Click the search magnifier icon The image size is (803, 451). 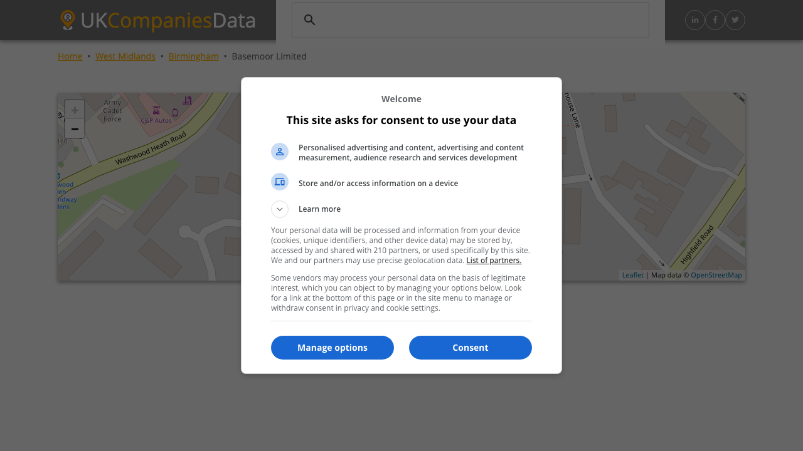click(310, 20)
